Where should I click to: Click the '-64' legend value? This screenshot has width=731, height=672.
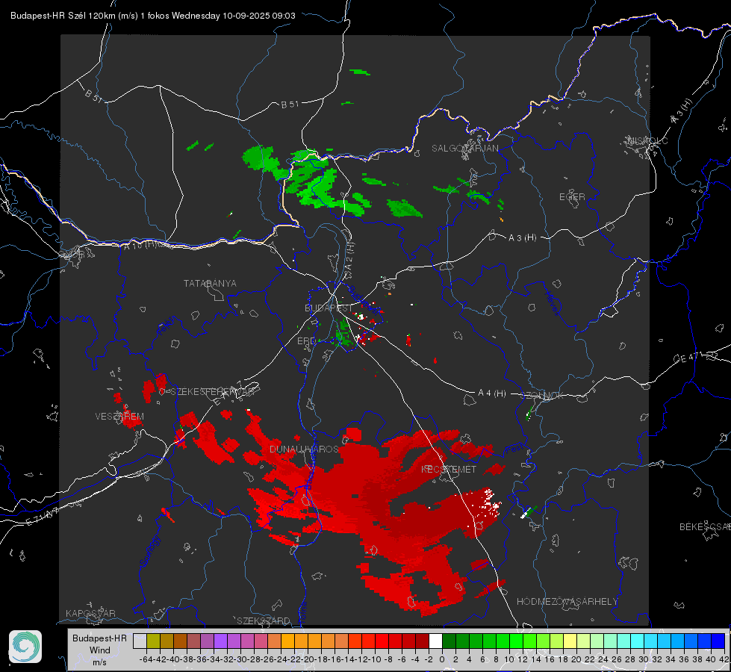146,659
